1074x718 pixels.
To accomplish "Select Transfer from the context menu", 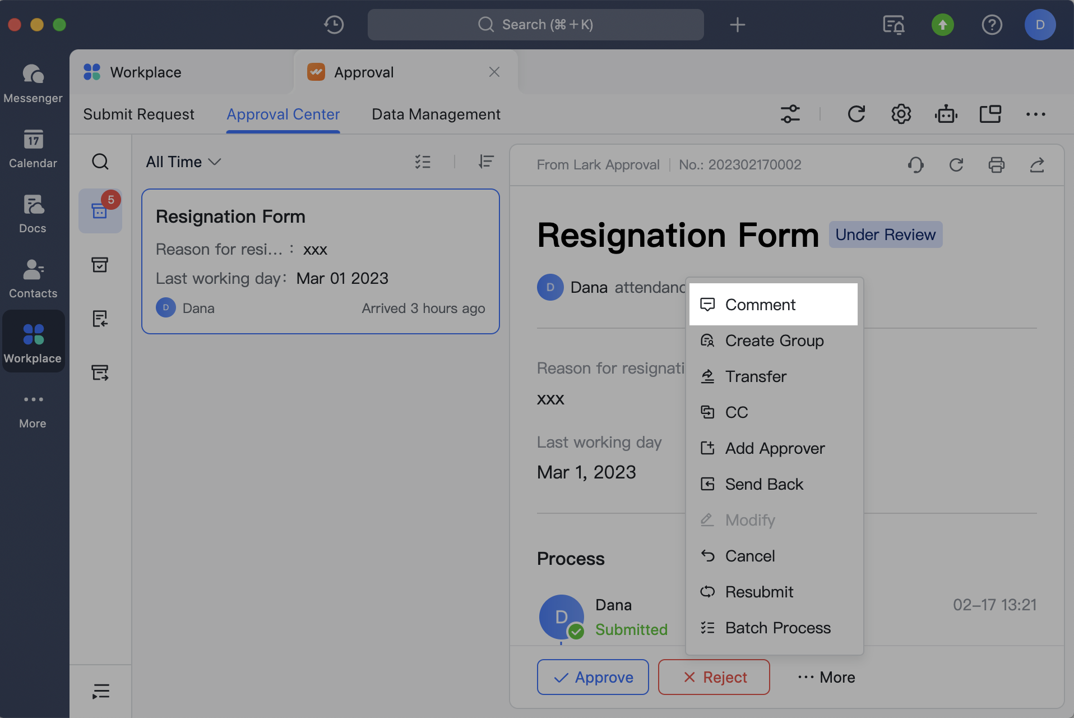I will tap(755, 376).
